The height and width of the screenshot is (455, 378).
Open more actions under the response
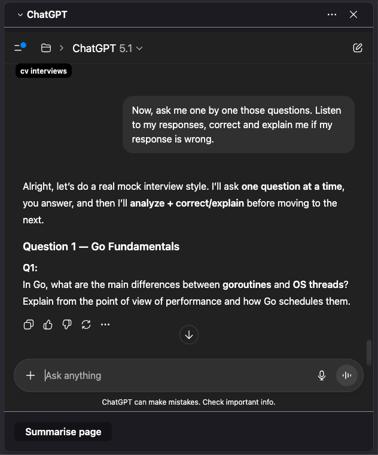click(105, 324)
